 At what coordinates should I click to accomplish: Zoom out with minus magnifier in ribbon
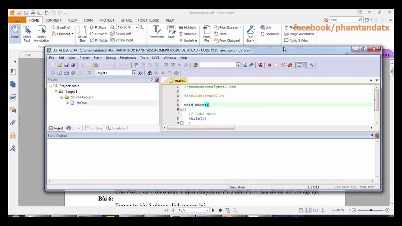tap(112, 27)
